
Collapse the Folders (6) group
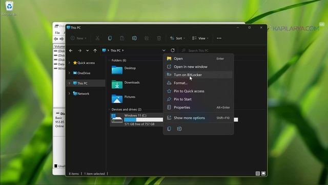109,61
